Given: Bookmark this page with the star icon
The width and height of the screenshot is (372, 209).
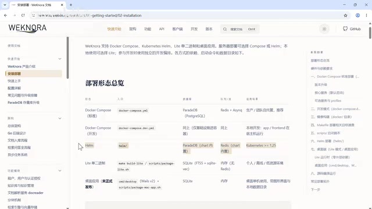Looking at the screenshot, I should 345,16.
